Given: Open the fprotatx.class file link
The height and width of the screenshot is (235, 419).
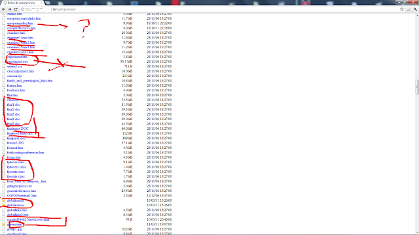Looking at the screenshot, I should pos(16,177).
